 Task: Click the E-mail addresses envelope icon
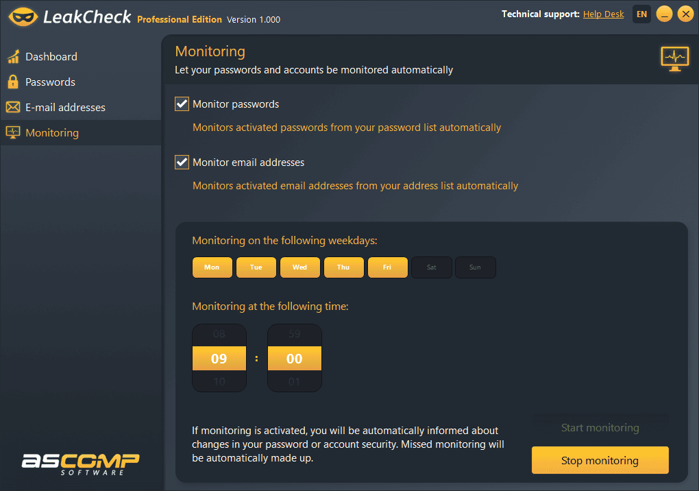[x=12, y=107]
